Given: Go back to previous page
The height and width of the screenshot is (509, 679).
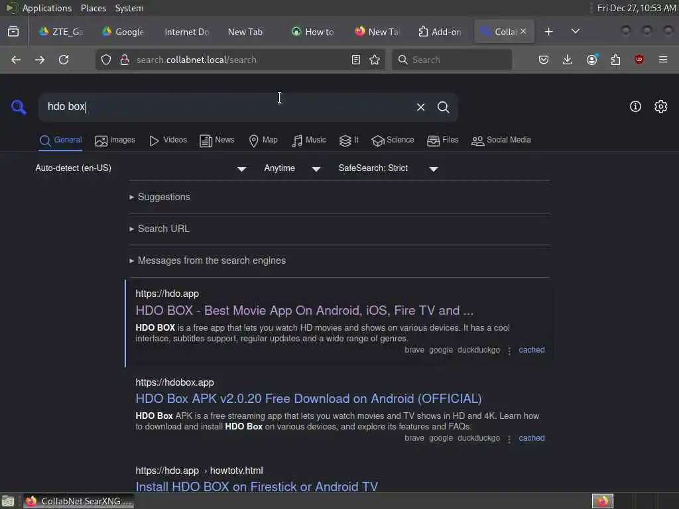Looking at the screenshot, I should pos(16,60).
